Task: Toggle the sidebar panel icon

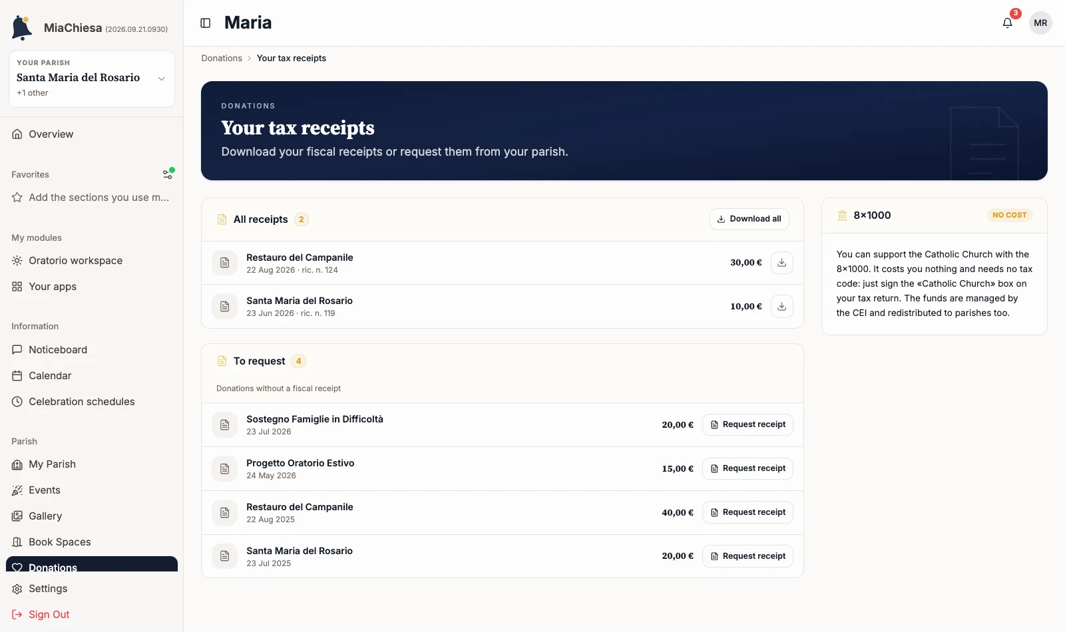Action: (x=206, y=23)
